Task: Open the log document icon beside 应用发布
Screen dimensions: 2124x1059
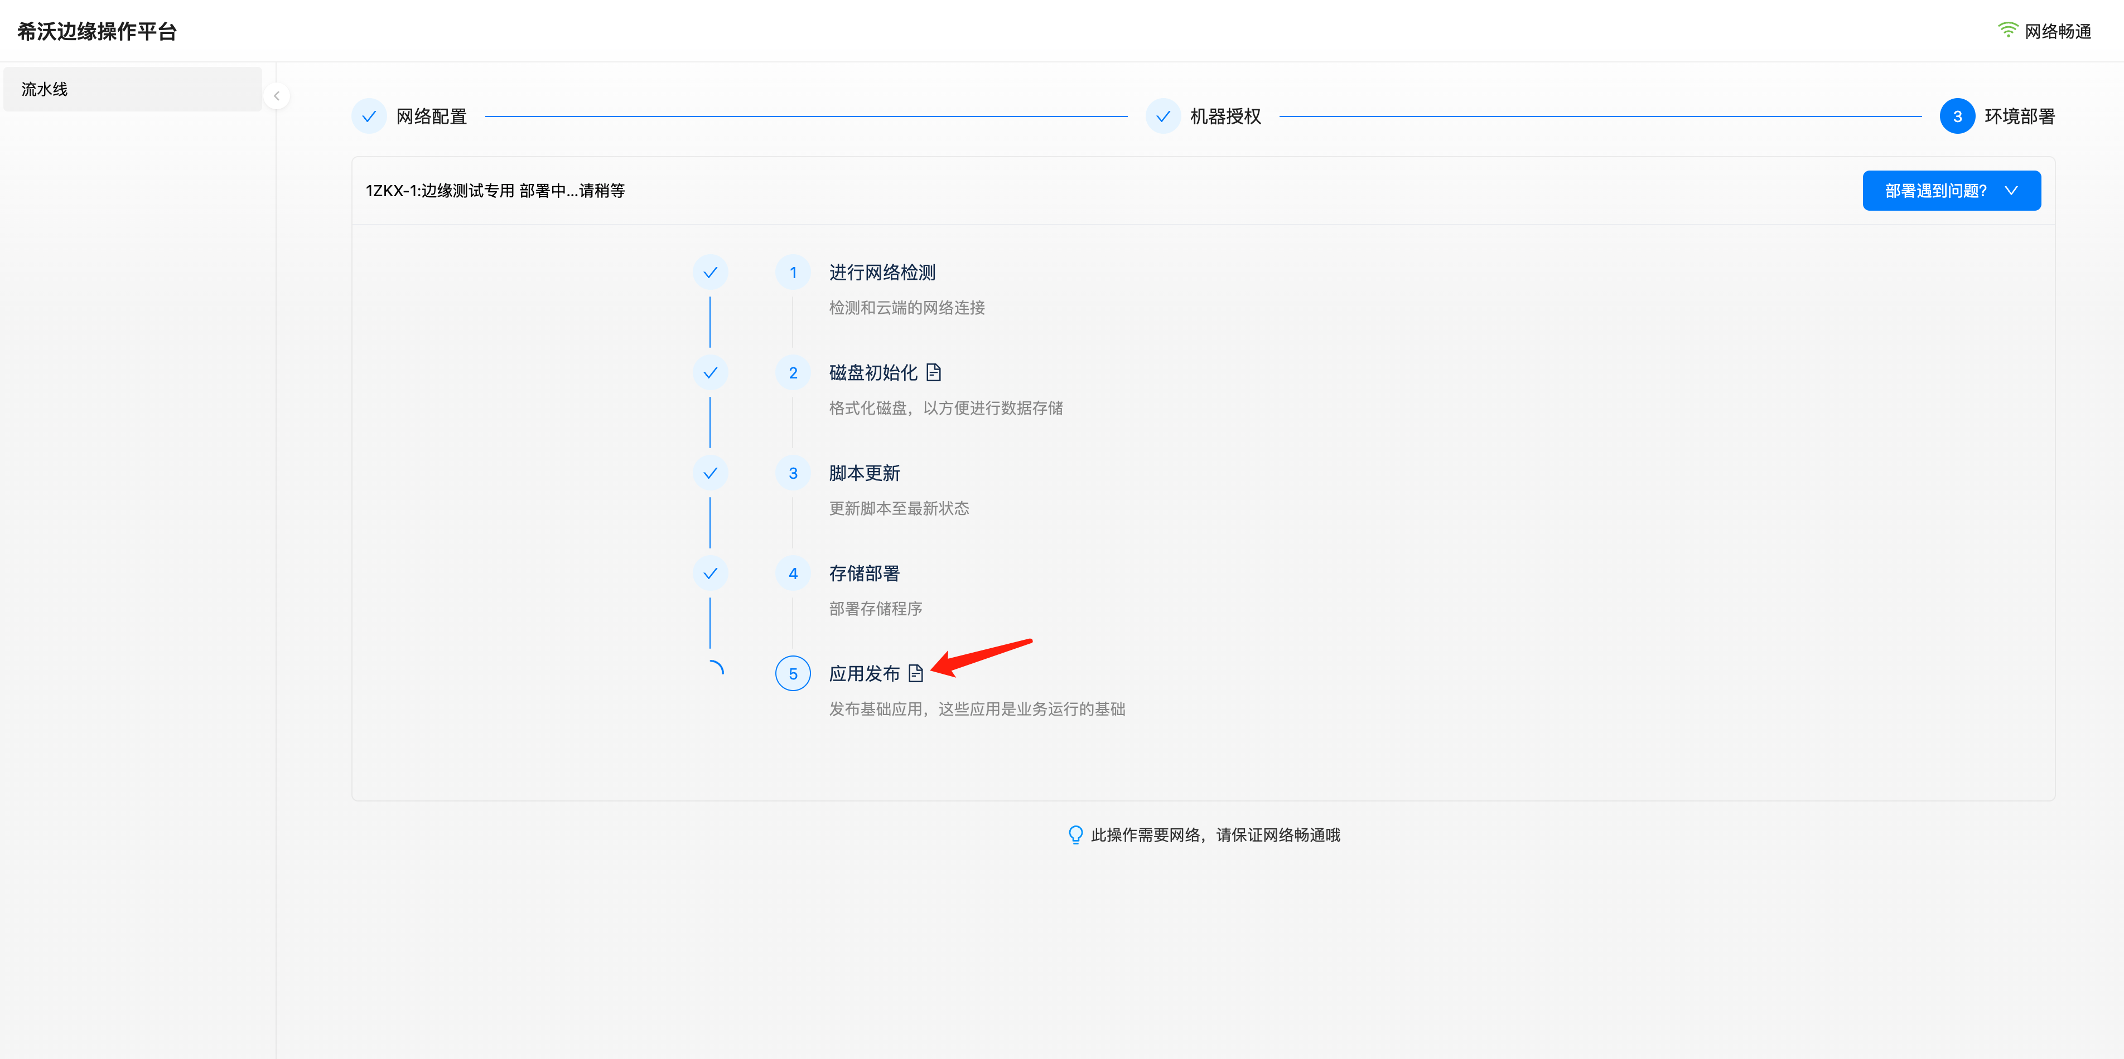Action: 915,673
